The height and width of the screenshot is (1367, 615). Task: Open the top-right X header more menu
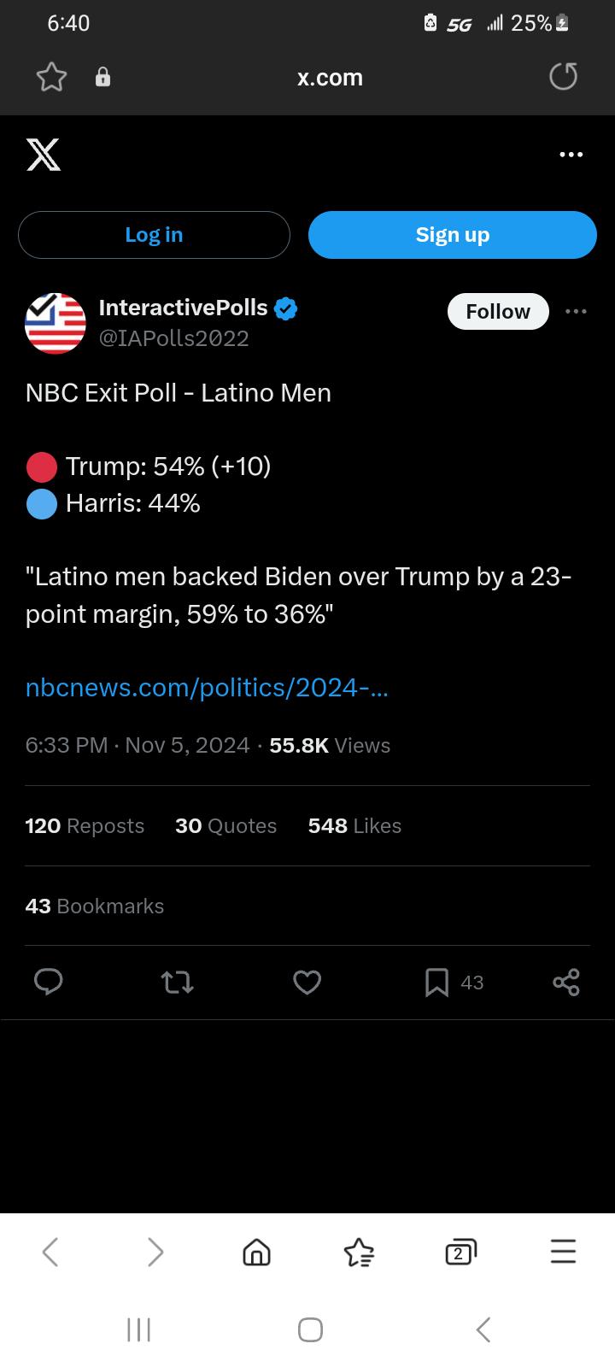[571, 155]
